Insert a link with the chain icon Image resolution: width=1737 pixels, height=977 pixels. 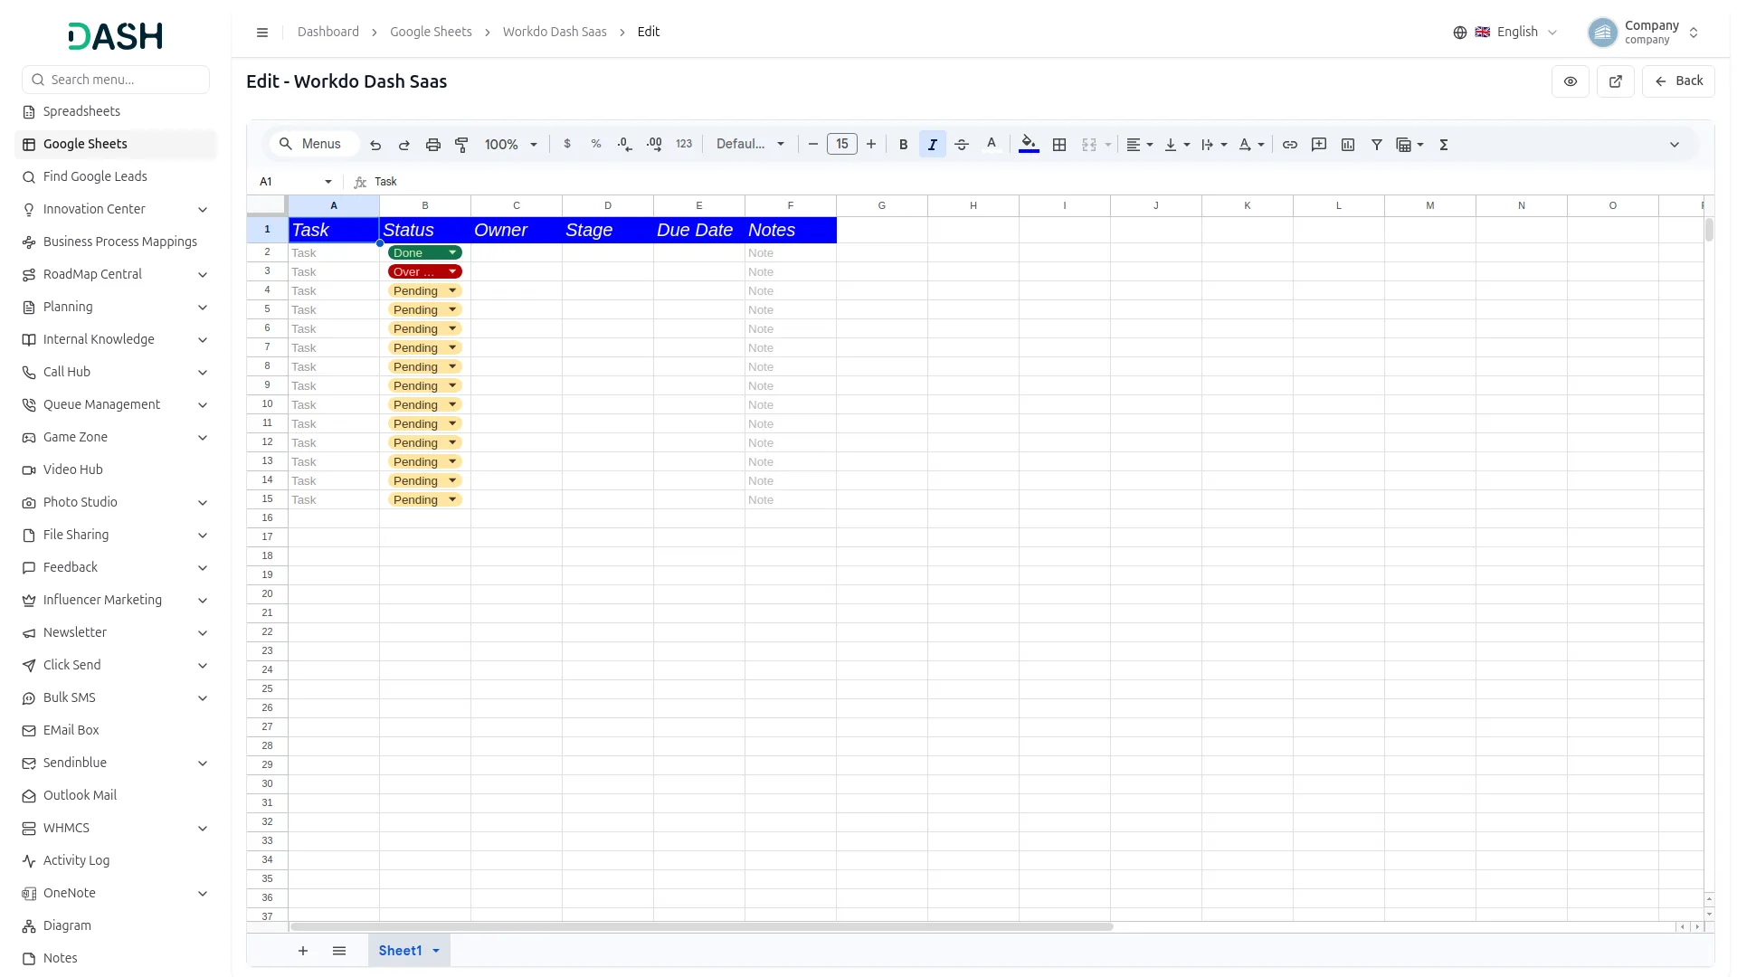1290,145
